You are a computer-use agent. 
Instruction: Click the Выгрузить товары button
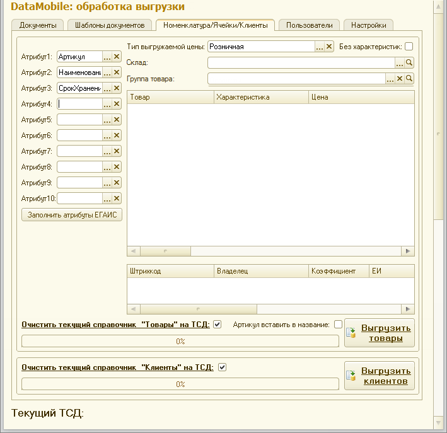380,333
